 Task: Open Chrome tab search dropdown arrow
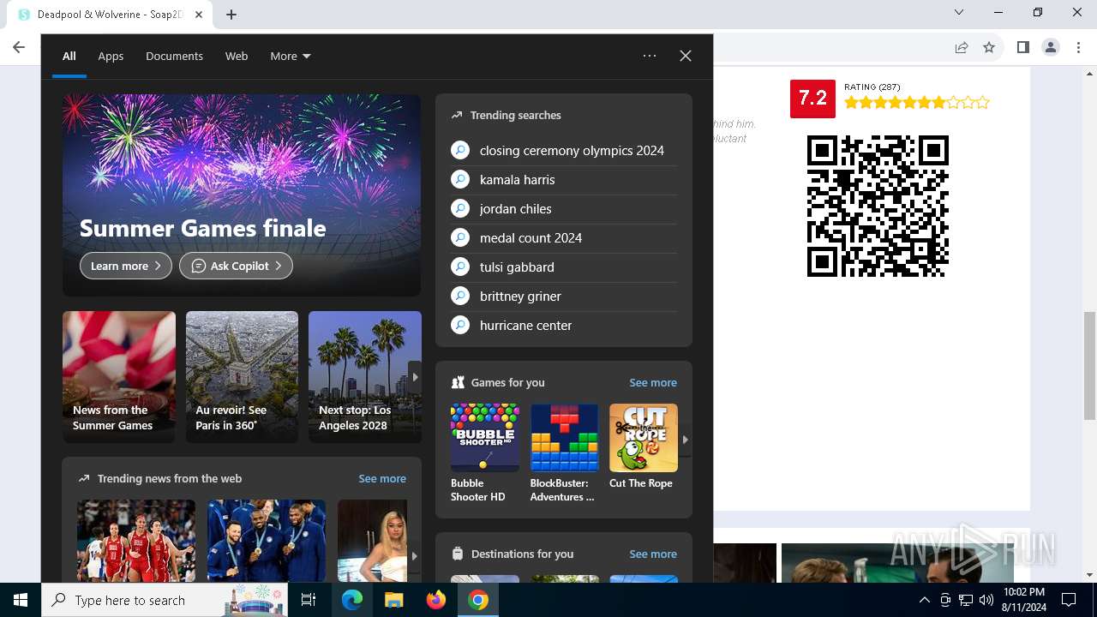tap(959, 12)
